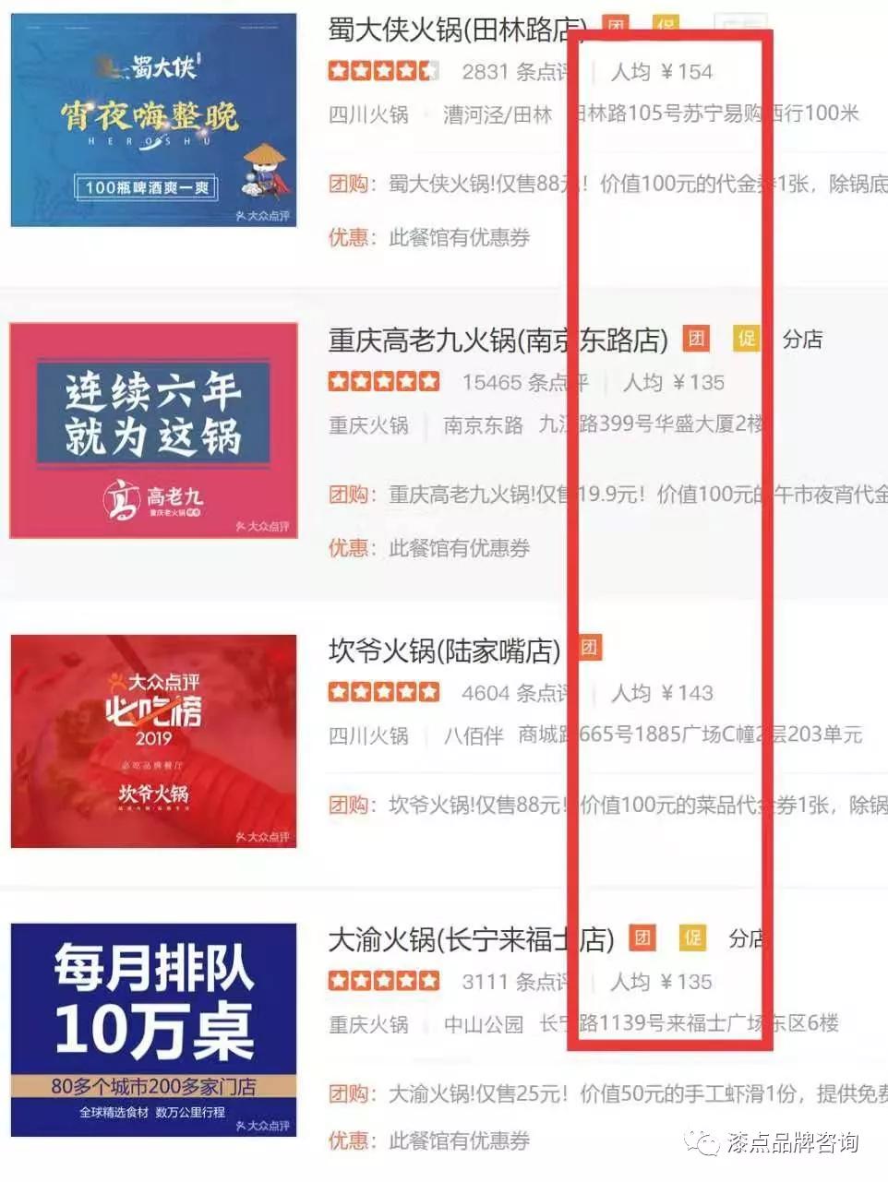
Task: Click 分店 link next to 重庆高老九火锅
Action: [802, 340]
